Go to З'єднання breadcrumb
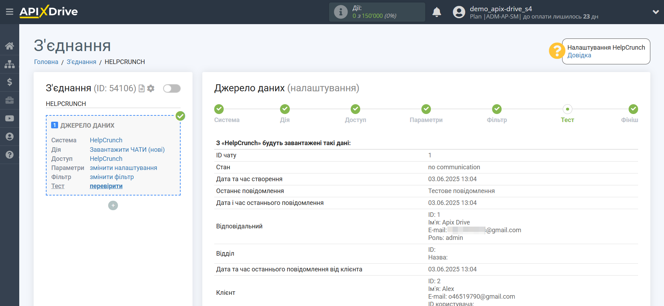 [x=81, y=62]
